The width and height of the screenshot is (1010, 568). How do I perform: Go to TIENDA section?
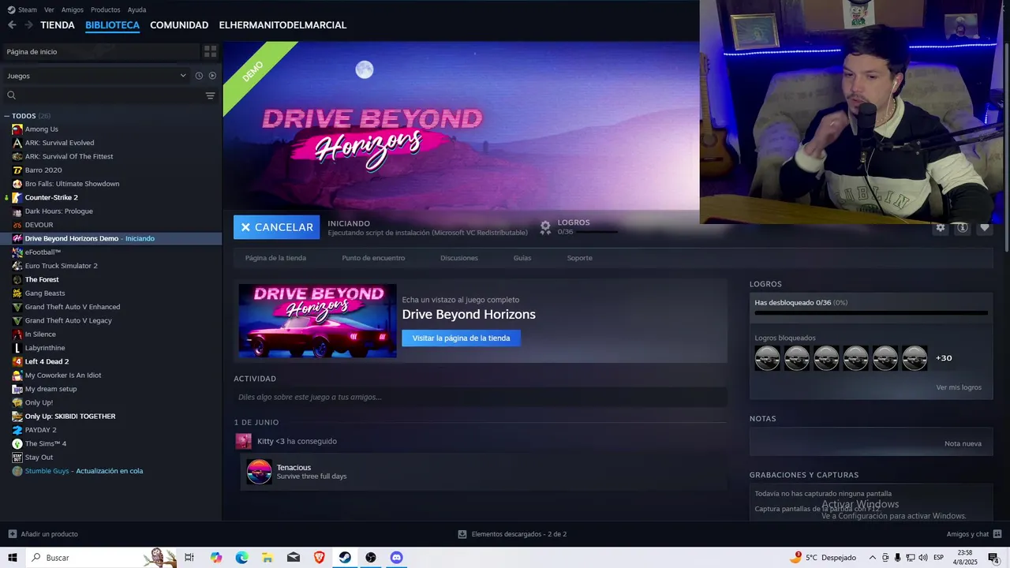58,25
